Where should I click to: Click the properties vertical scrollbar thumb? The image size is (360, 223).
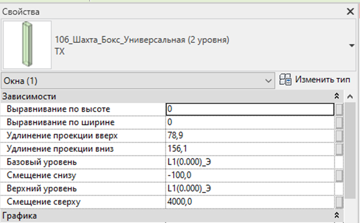350,150
